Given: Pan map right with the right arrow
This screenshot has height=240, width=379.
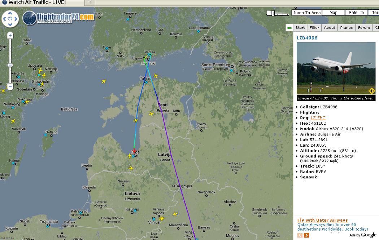Looking at the screenshot, I should click(16, 19).
